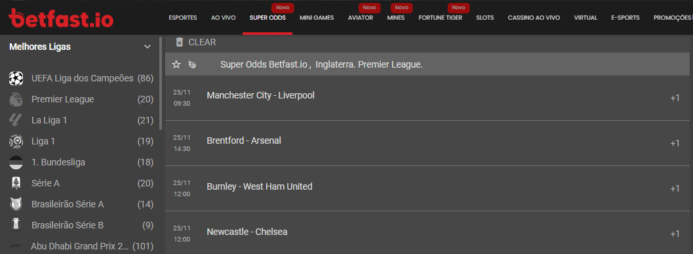693x254 pixels.
Task: Click the trash icon beside CLEAR
Action: (179, 43)
